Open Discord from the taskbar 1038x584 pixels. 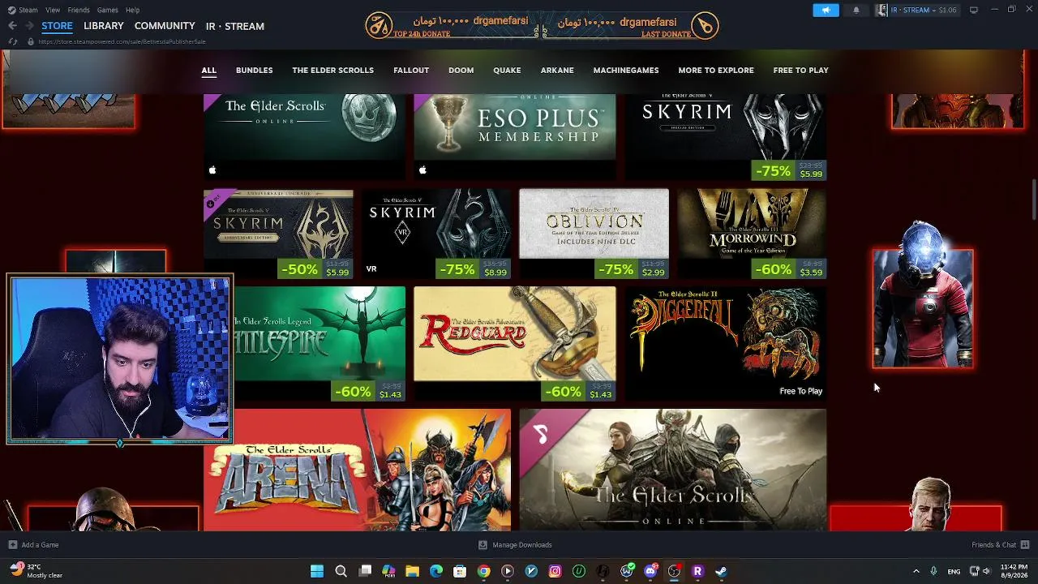(x=650, y=571)
